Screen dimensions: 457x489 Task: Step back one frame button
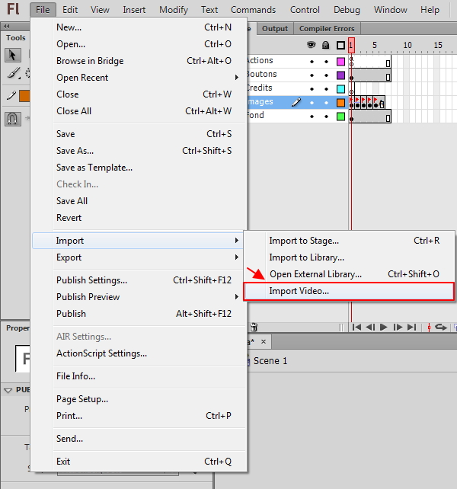[x=370, y=328]
